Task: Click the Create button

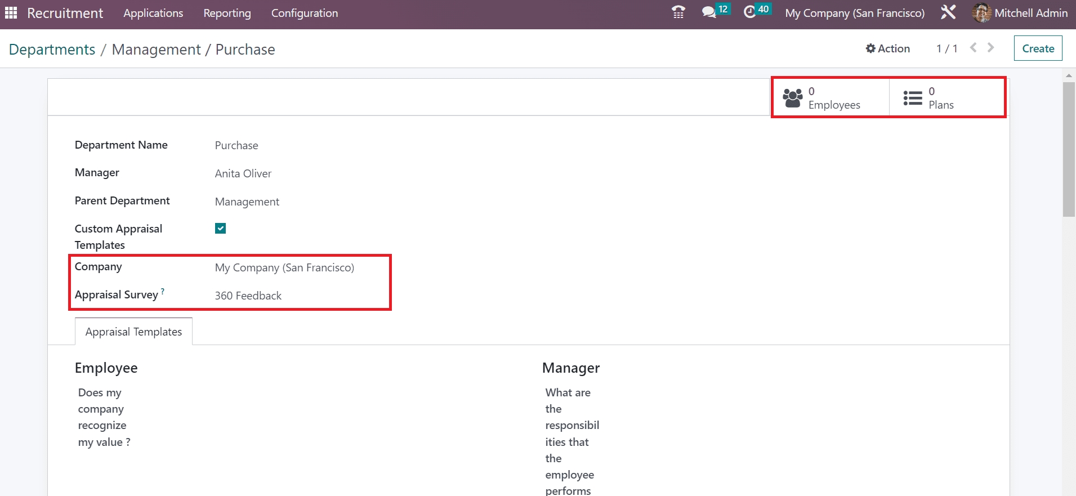Action: click(x=1038, y=48)
